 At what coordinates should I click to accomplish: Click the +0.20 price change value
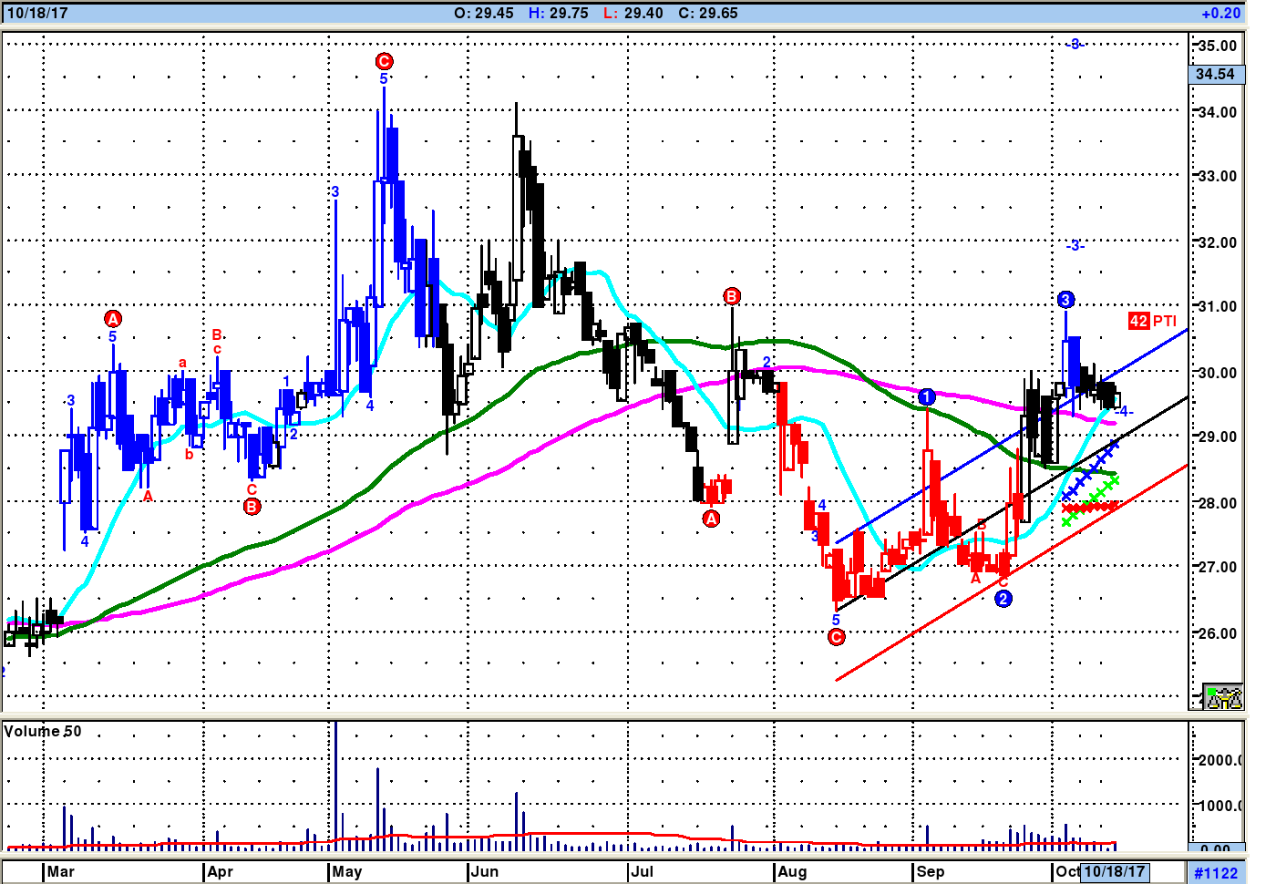coord(1220,13)
